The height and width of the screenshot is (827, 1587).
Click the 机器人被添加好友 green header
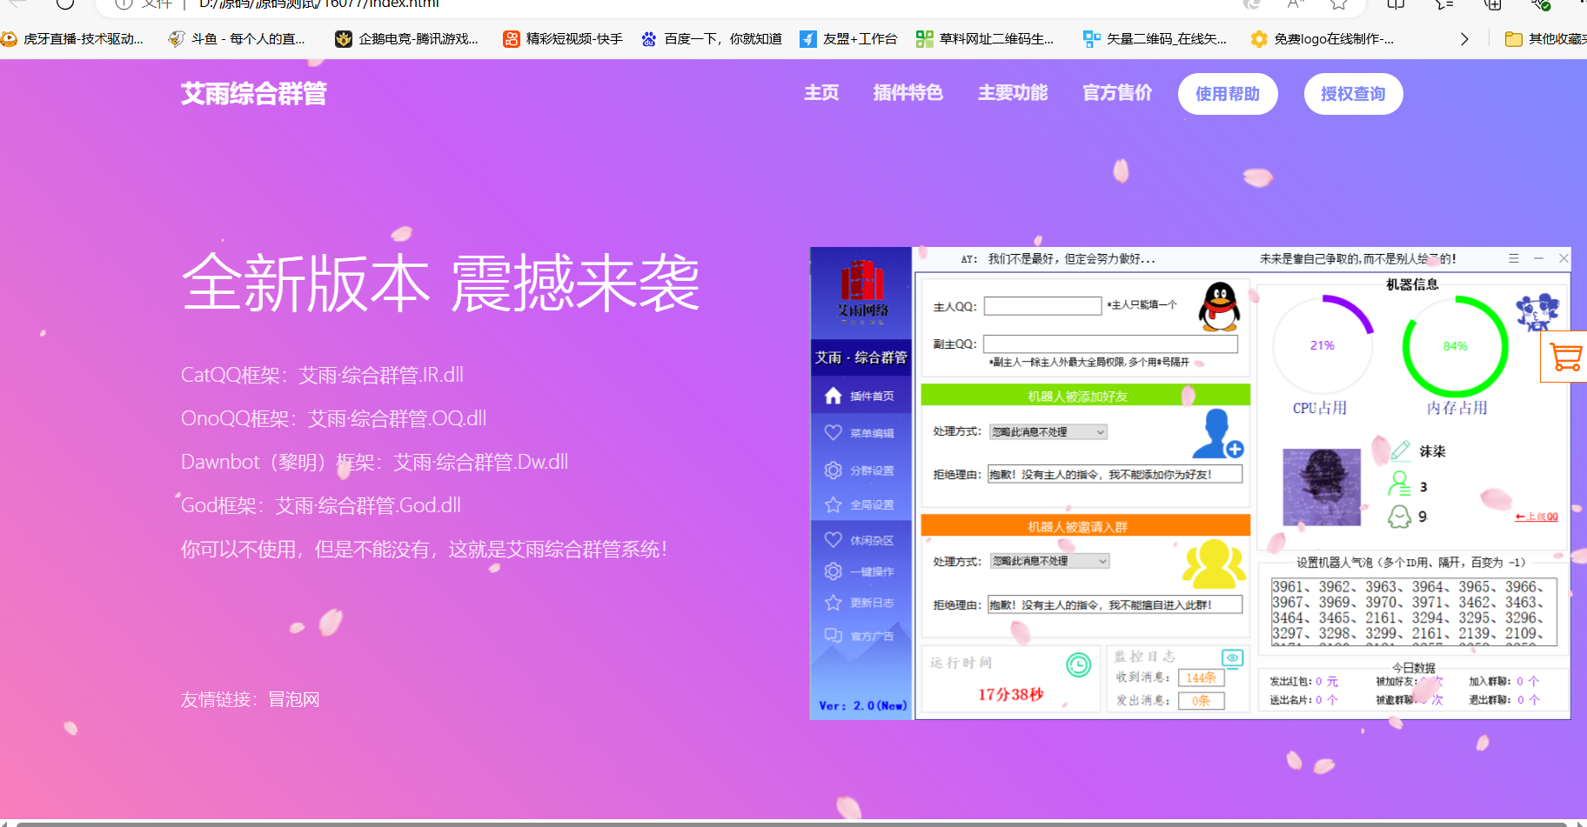point(1085,396)
